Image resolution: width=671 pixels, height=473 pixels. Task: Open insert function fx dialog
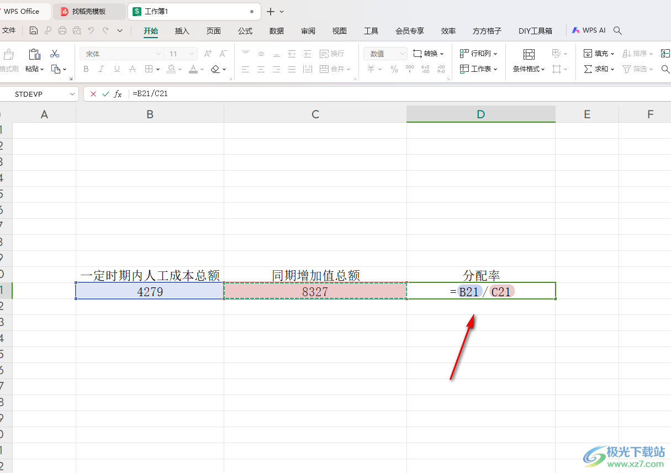tap(118, 94)
